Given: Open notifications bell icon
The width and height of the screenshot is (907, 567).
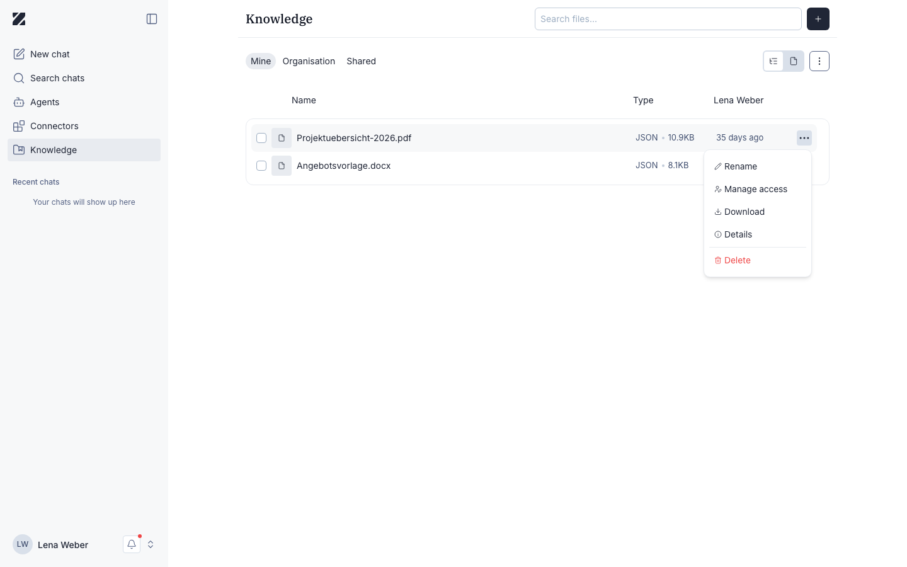Looking at the screenshot, I should point(132,544).
